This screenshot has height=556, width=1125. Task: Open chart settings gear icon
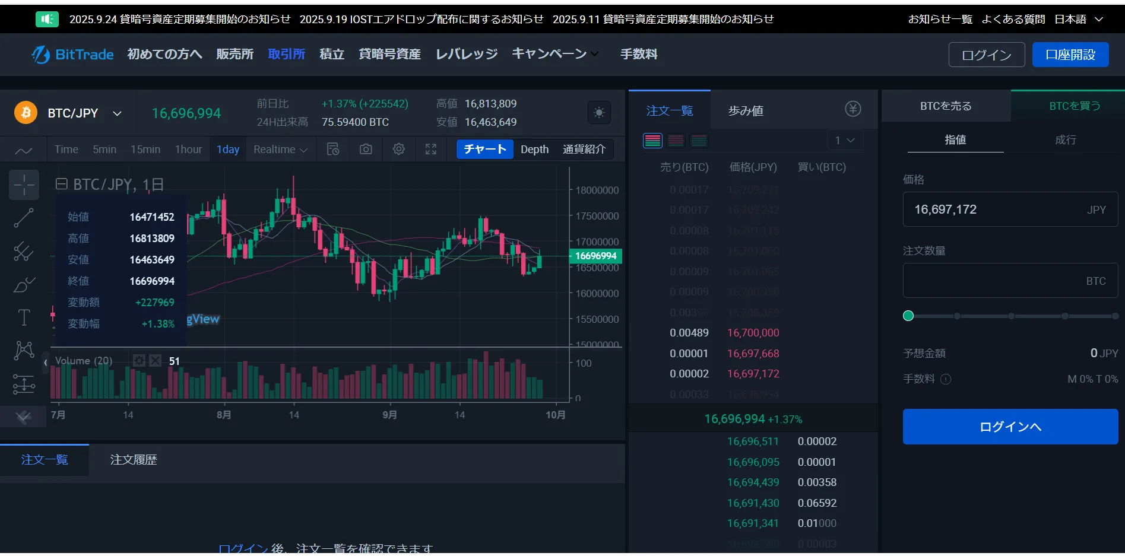click(x=399, y=149)
